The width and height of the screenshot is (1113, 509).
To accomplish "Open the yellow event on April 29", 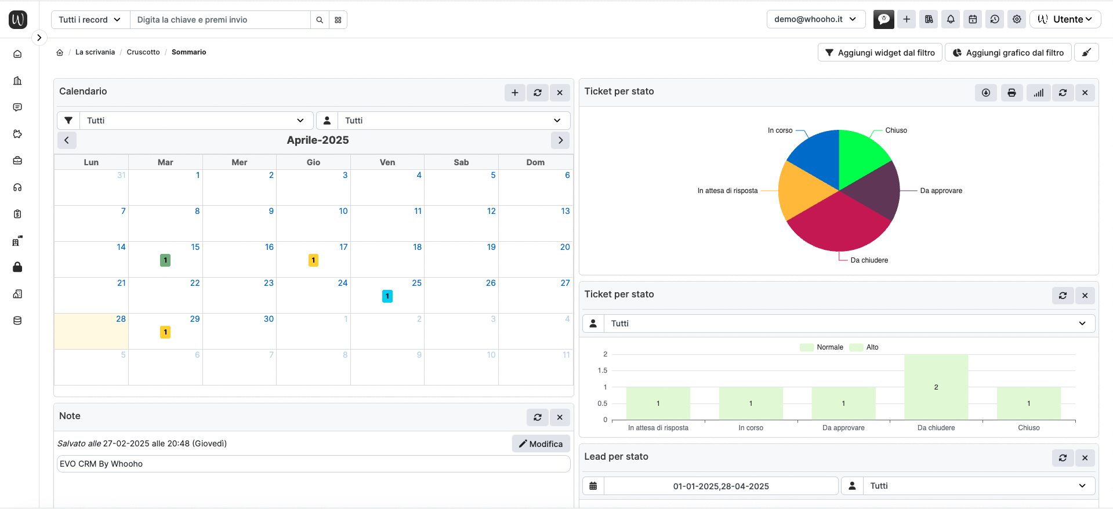I will click(165, 332).
